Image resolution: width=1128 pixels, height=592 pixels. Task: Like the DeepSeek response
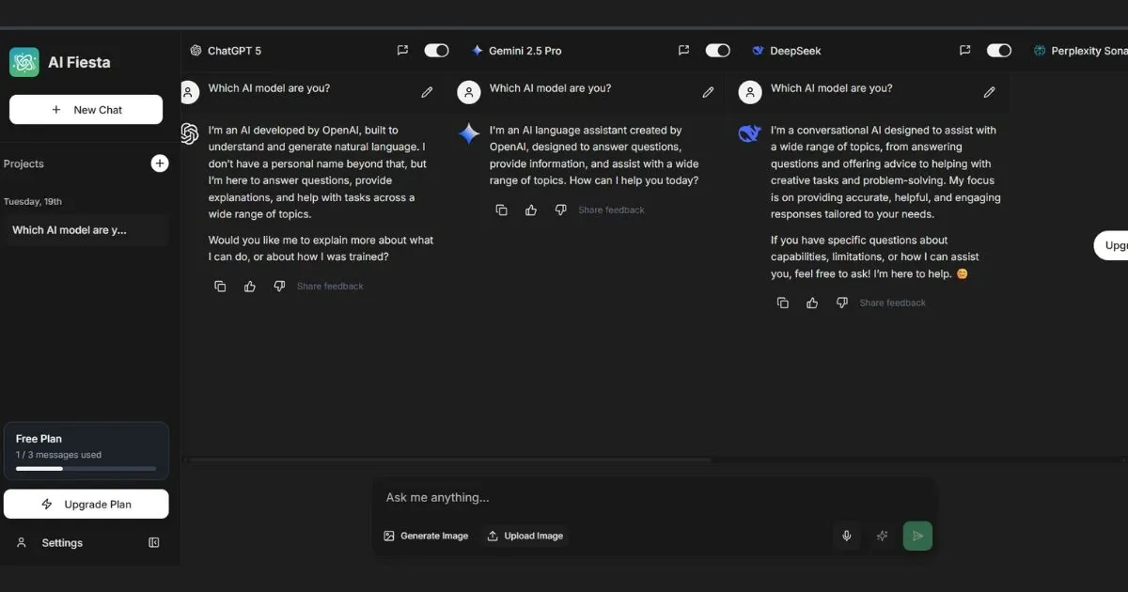(x=812, y=303)
